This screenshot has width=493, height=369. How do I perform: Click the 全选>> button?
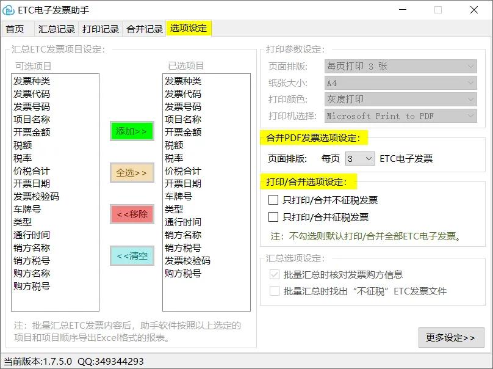pos(132,172)
